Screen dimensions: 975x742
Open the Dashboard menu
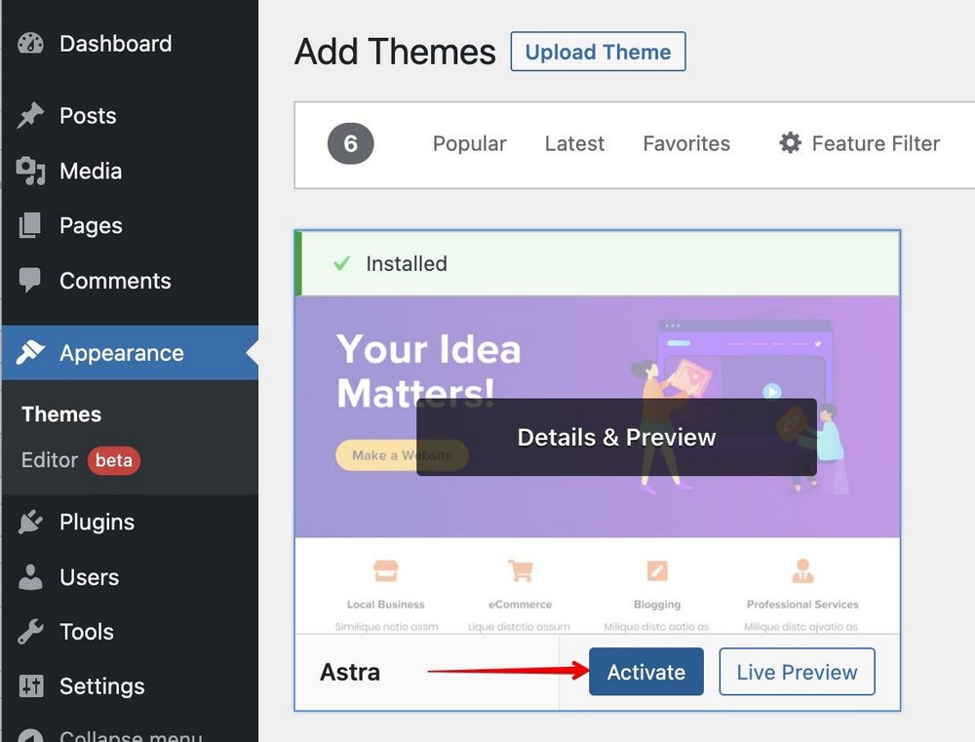pyautogui.click(x=130, y=44)
